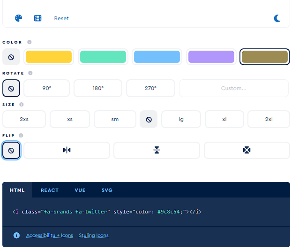Copy the fa-twitter HTML code snippet
This screenshot has width=291, height=251.
point(107,212)
